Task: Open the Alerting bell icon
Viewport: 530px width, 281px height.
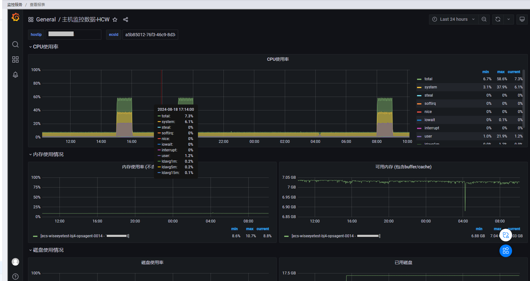Action: pyautogui.click(x=15, y=75)
